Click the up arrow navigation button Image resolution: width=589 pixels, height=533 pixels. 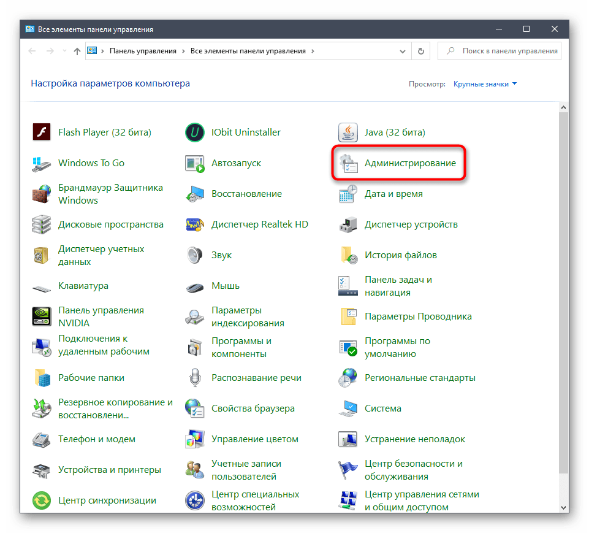77,52
